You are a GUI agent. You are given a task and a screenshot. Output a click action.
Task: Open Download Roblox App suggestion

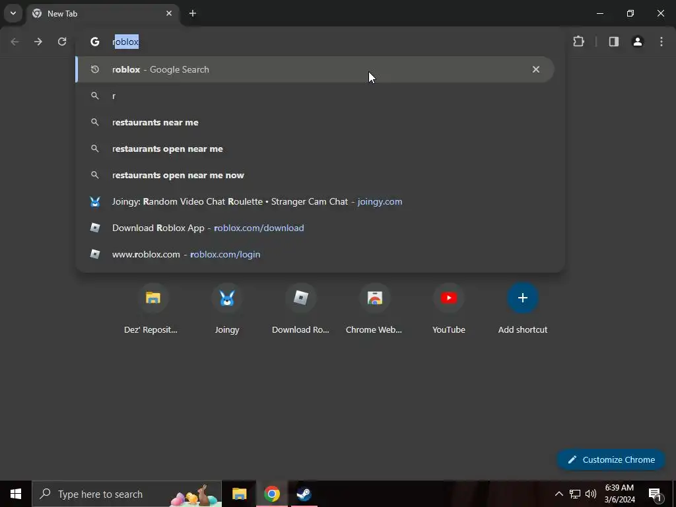point(315,228)
